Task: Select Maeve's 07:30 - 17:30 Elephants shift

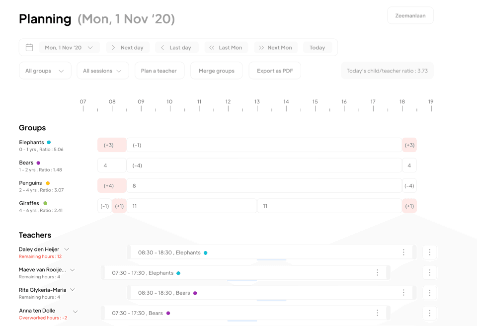Action: pyautogui.click(x=245, y=273)
